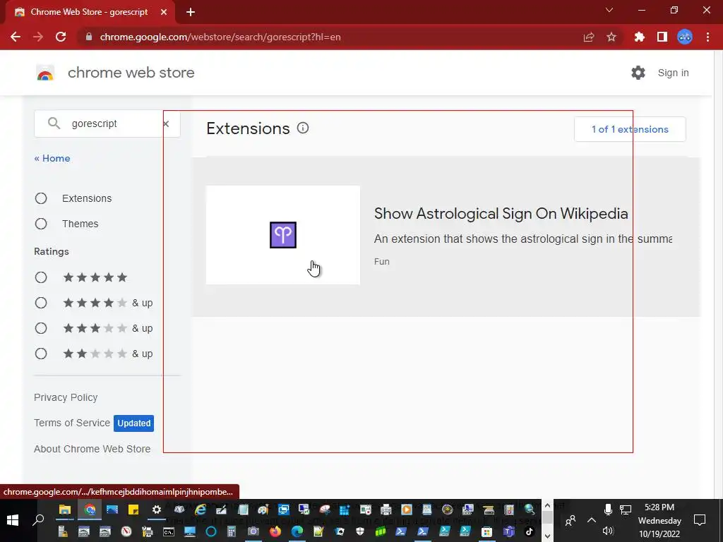
Task: Click the microphone tray icon
Action: [608, 510]
